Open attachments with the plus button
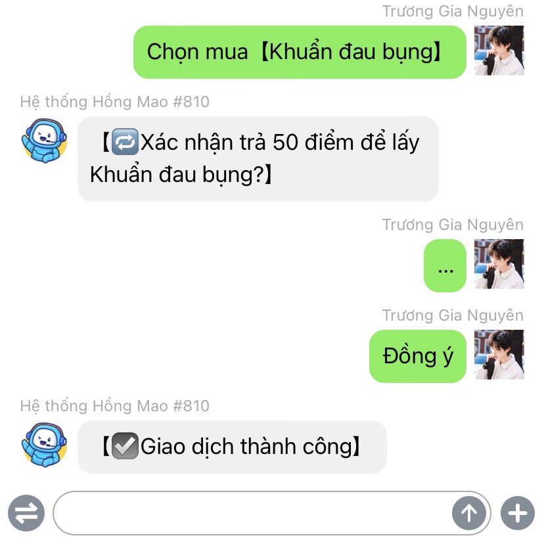The width and height of the screenshot is (544, 542). click(518, 513)
